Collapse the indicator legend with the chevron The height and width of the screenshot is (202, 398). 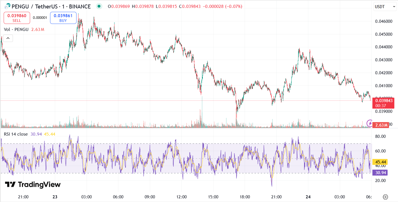click(8, 38)
